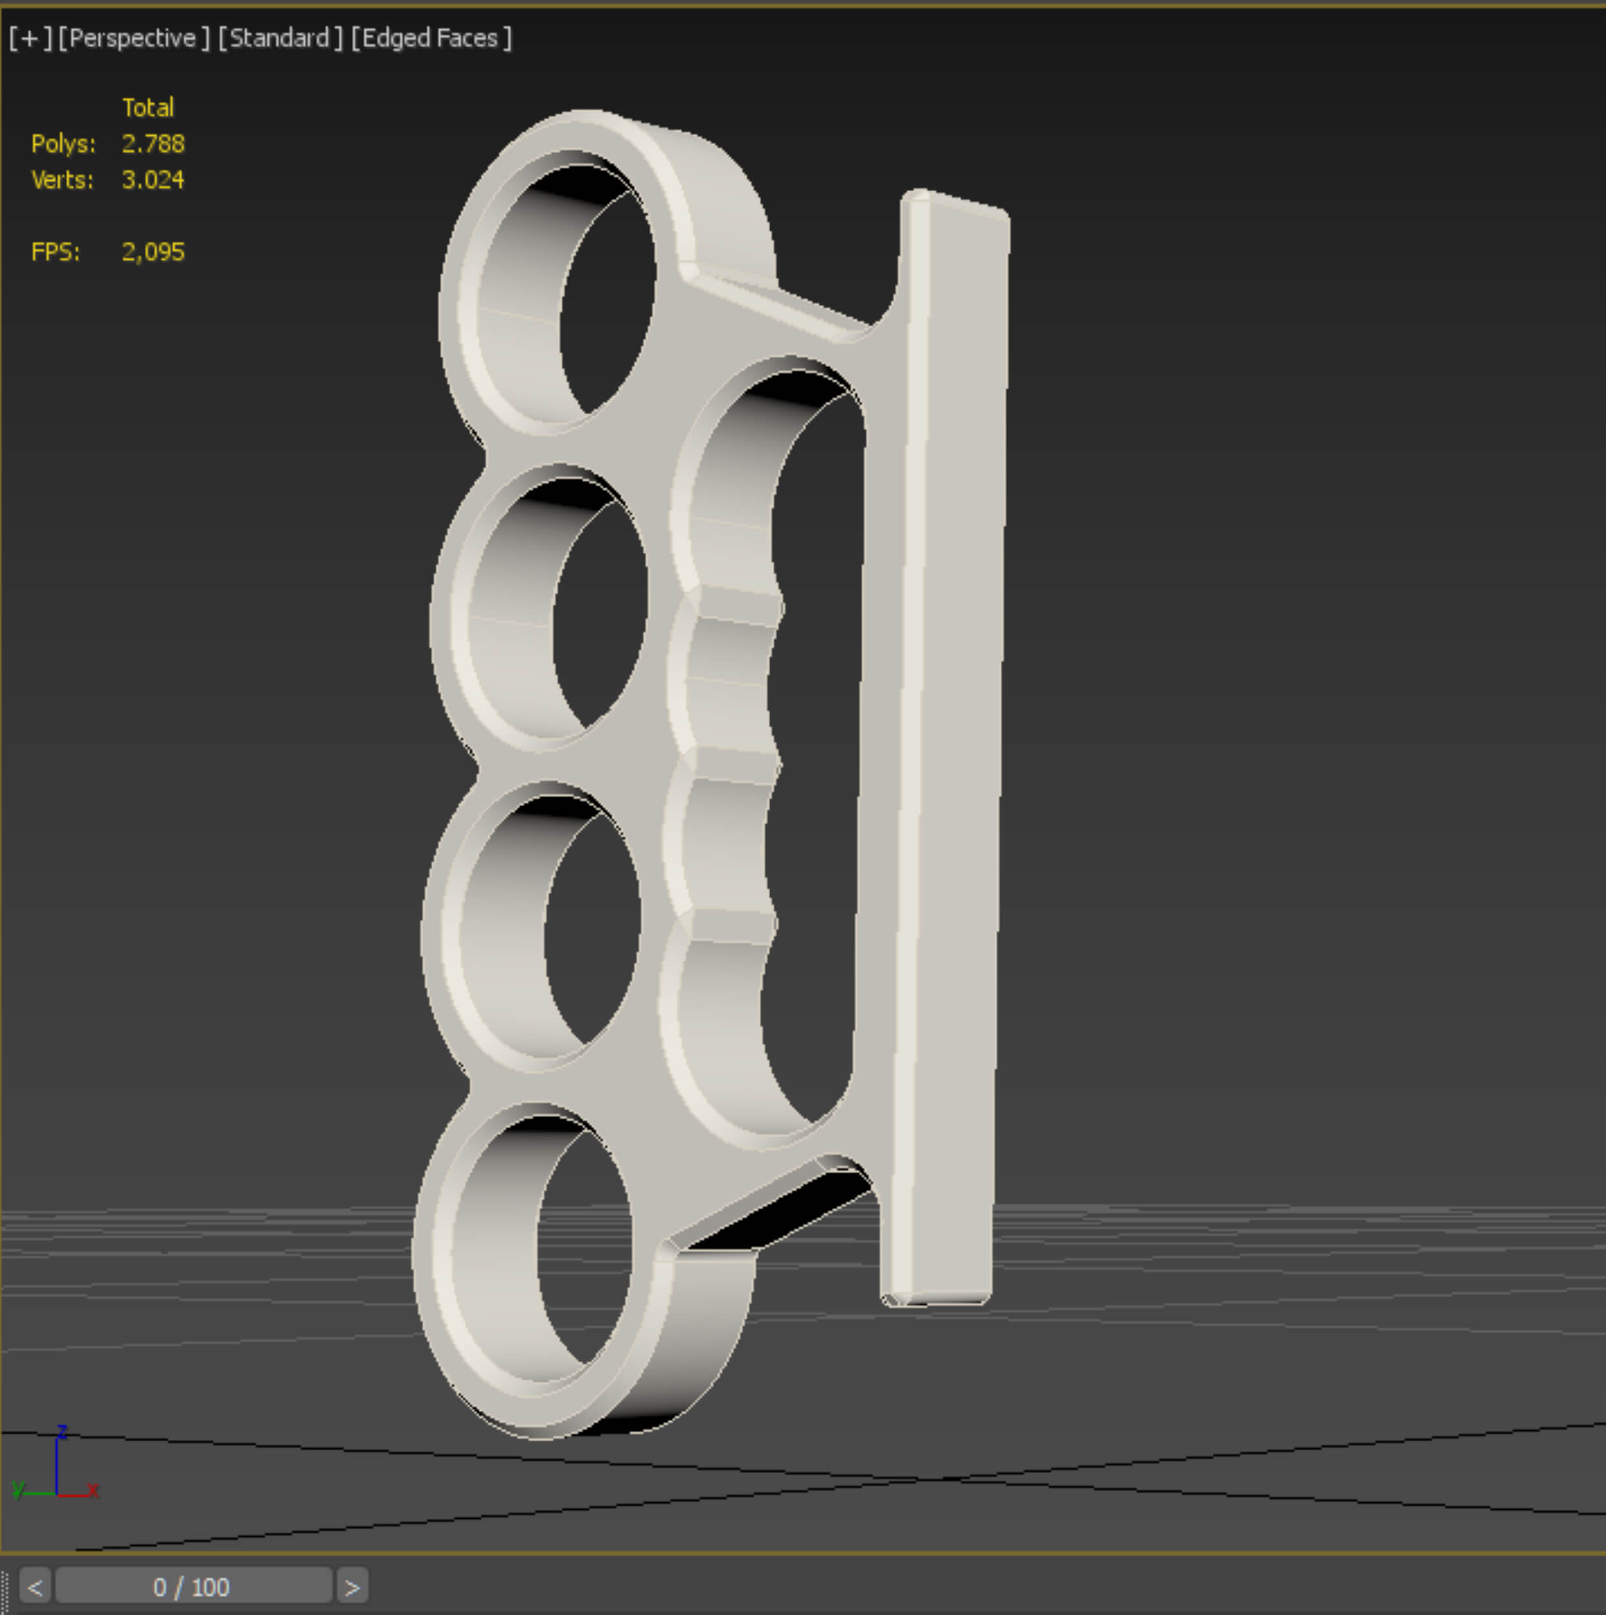Click the next frame arrow on time slider
1606x1615 pixels.
point(352,1586)
